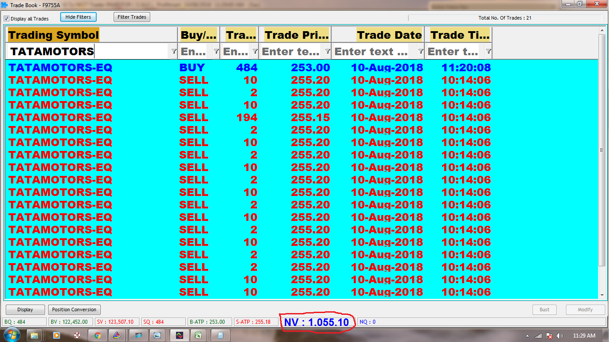Open Google Chrome from the taskbar
The width and height of the screenshot is (615, 342).
click(x=98, y=335)
